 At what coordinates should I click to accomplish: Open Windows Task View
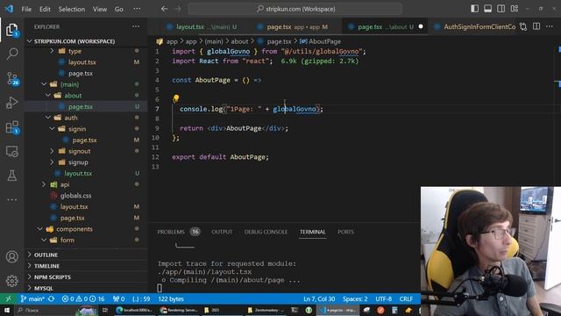point(105,310)
